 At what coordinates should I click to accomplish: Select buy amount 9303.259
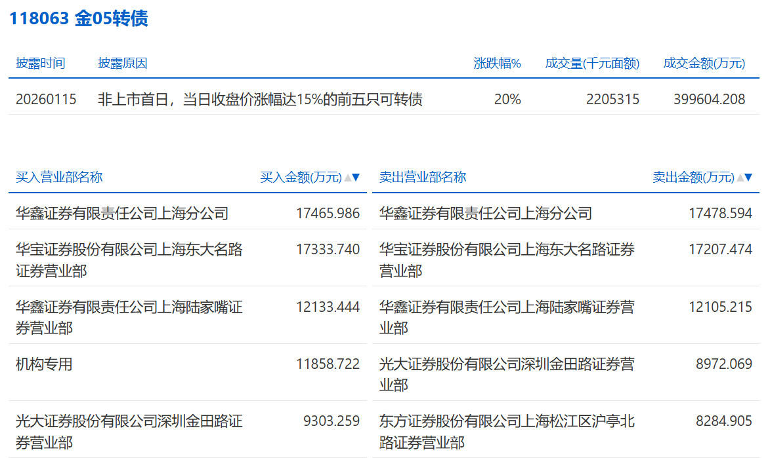[x=331, y=421]
